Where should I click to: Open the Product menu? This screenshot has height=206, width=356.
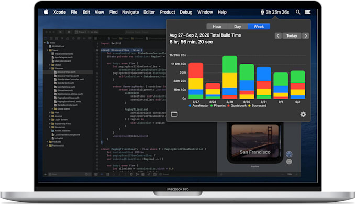pos(168,12)
